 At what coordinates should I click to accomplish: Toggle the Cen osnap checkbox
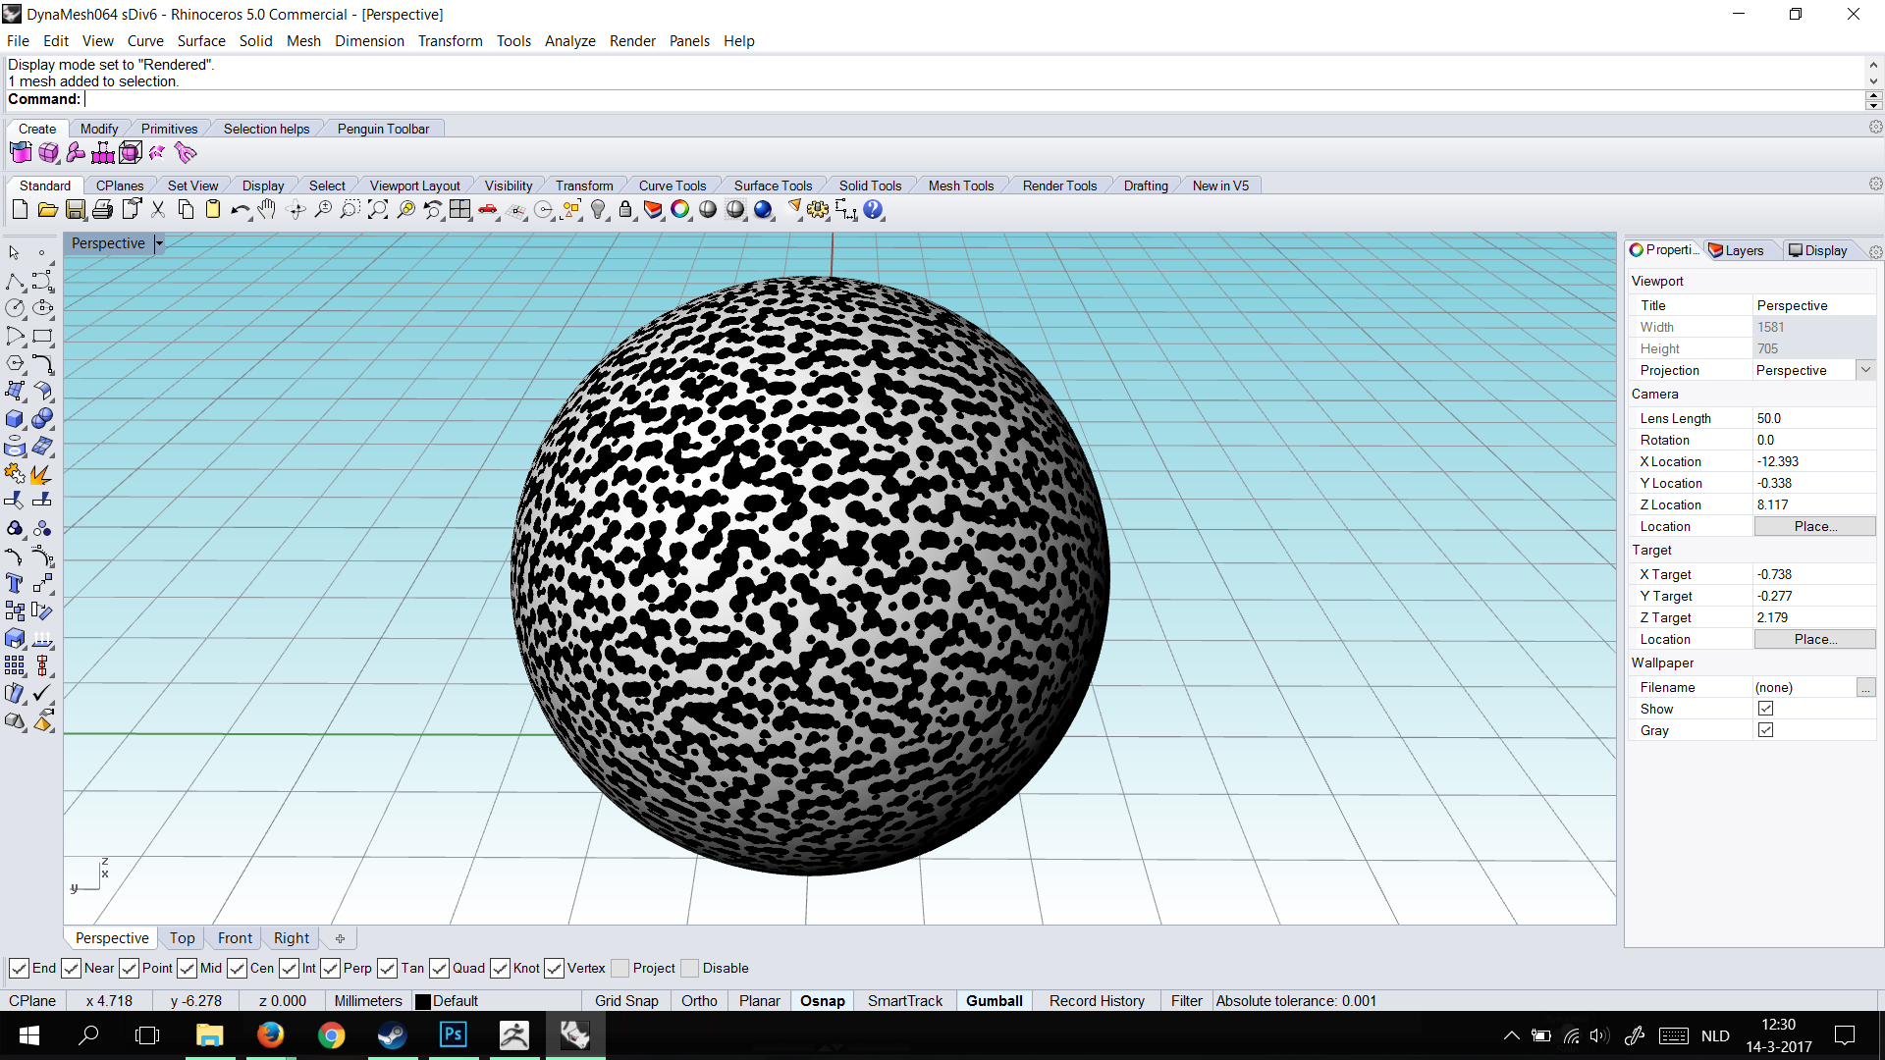coord(237,969)
